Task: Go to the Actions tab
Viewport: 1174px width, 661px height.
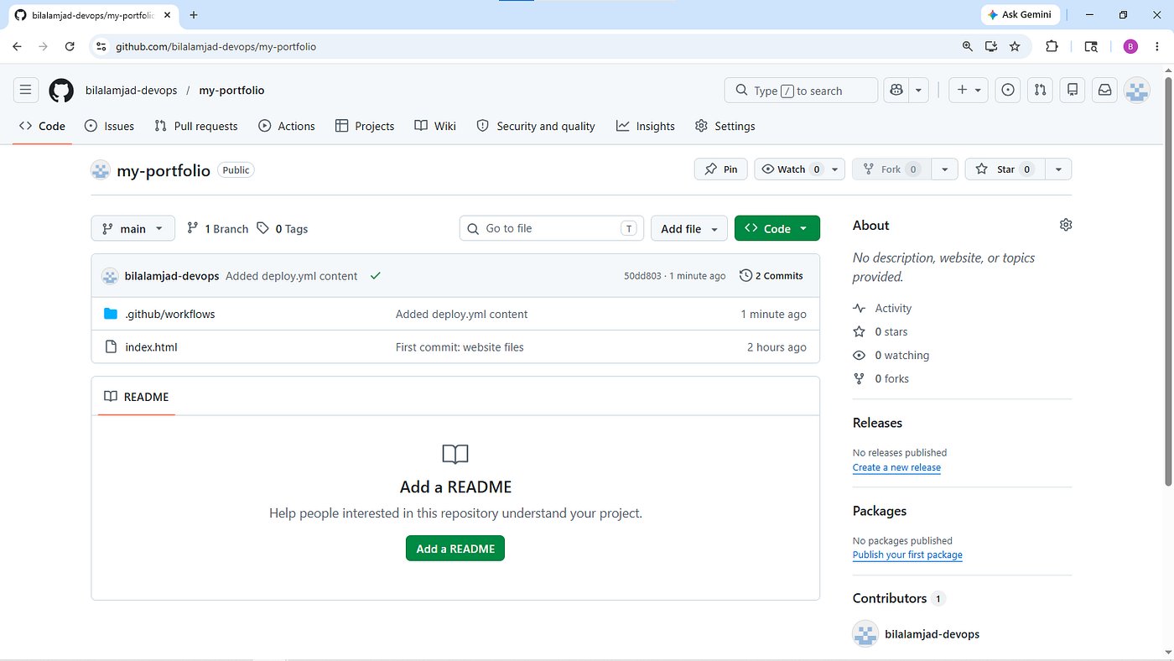Action: click(287, 126)
